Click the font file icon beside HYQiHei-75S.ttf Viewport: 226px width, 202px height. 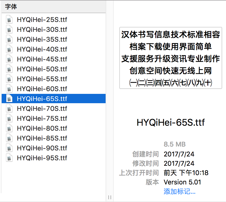tap(9, 118)
